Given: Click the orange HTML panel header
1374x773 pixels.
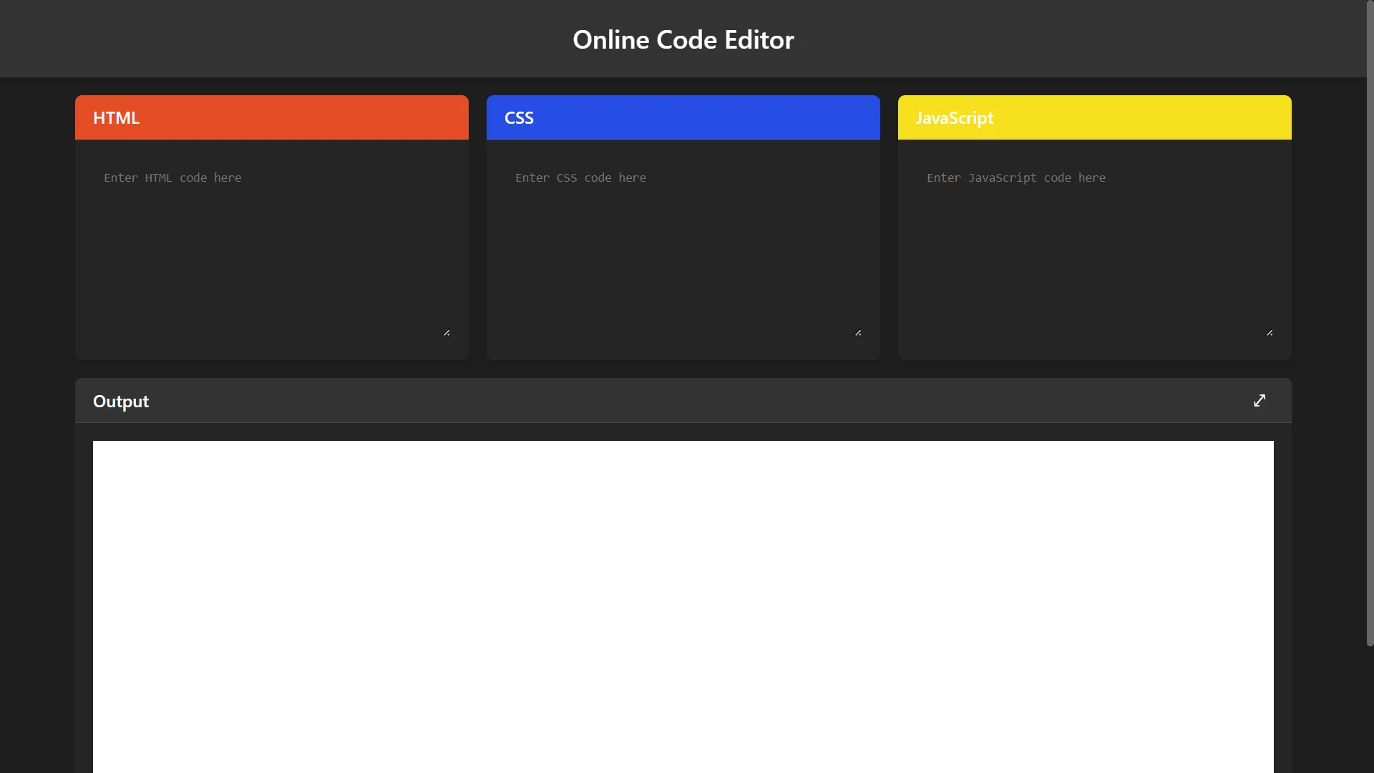Looking at the screenshot, I should 272,117.
